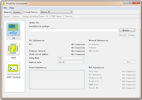The width and height of the screenshot is (142, 100).
Task: Open the File menu
Action: 5,8
